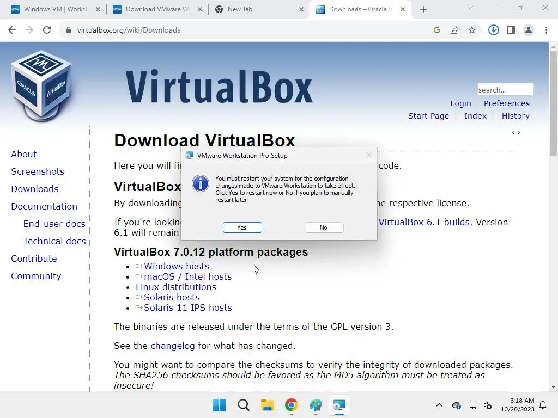
Task: Open the page History link
Action: click(x=515, y=116)
